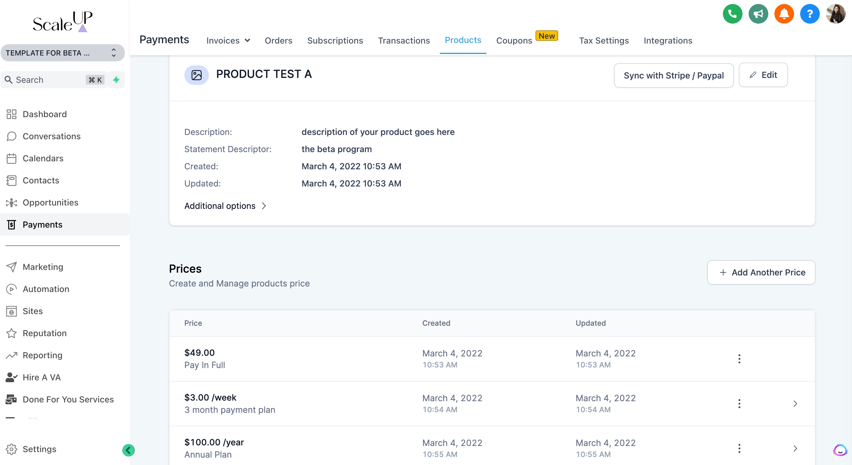Switch to the Subscriptions tab

335,40
